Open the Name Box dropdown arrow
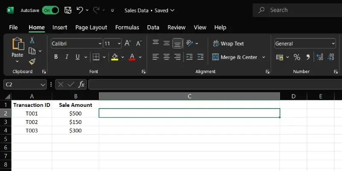The height and width of the screenshot is (171, 342). pos(42,85)
